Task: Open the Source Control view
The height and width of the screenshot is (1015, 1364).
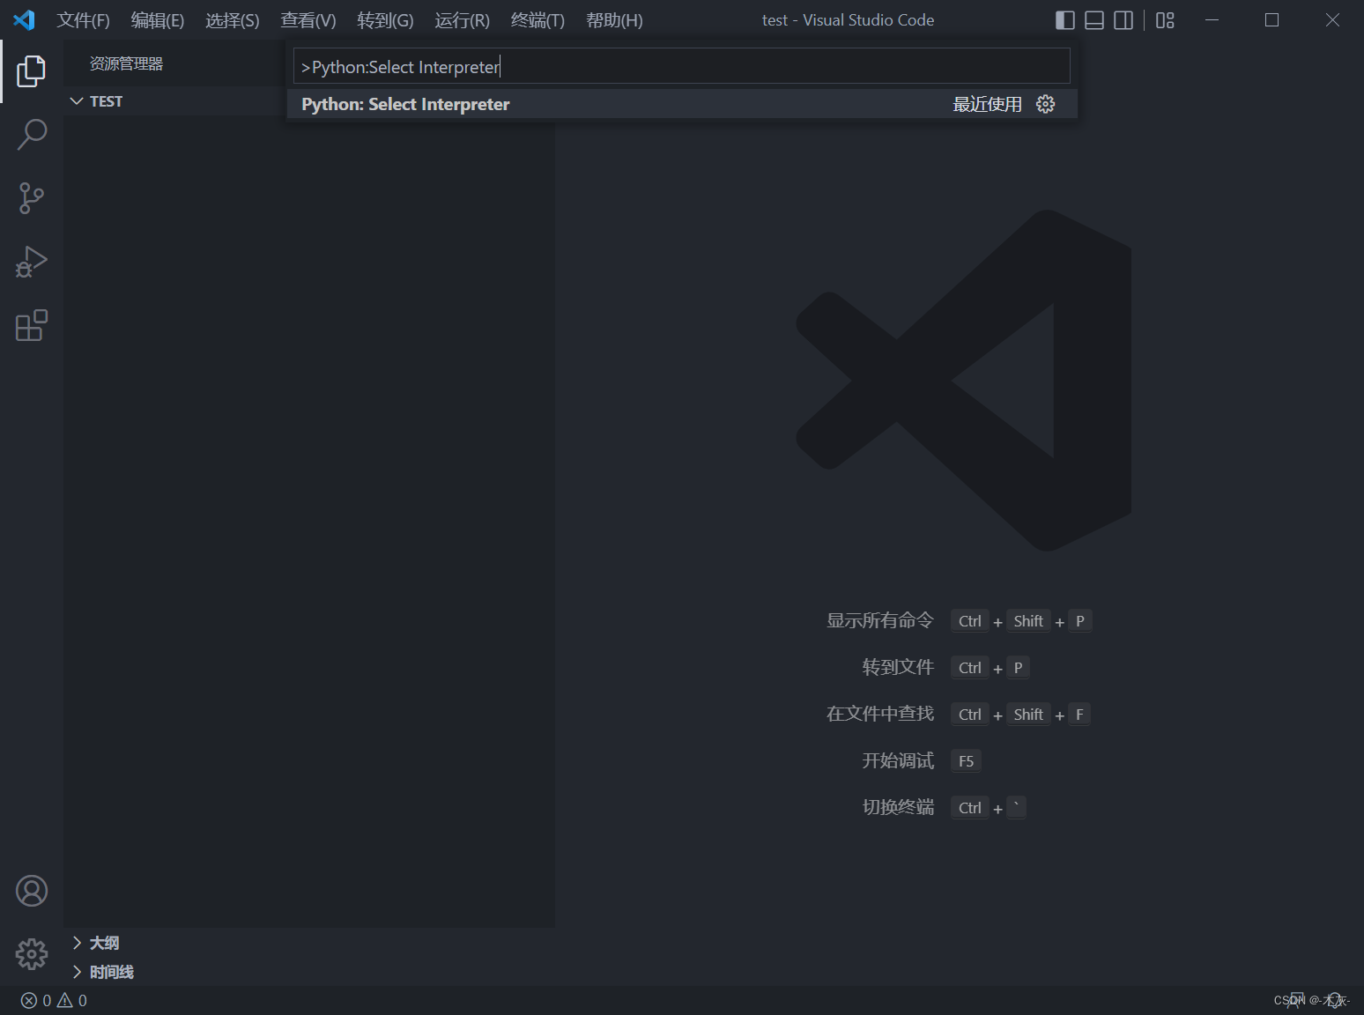Action: tap(32, 198)
